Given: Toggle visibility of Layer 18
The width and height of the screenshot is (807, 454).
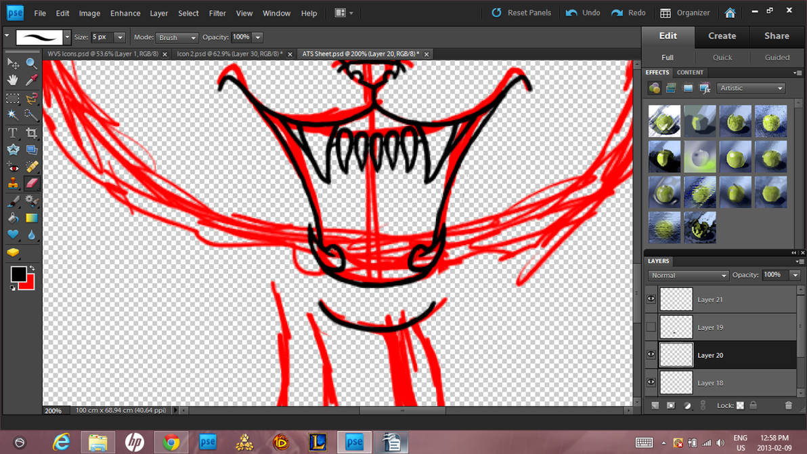Looking at the screenshot, I should (x=651, y=382).
